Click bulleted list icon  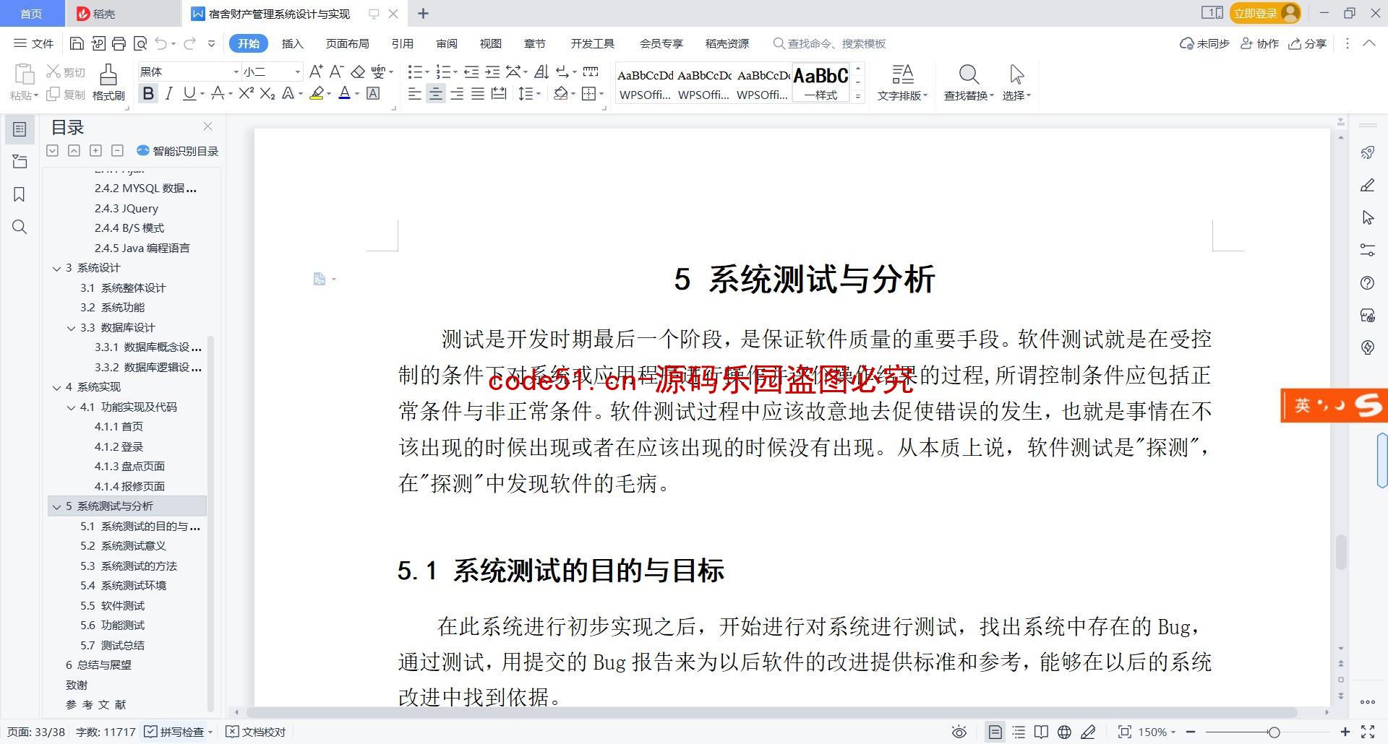tap(415, 72)
